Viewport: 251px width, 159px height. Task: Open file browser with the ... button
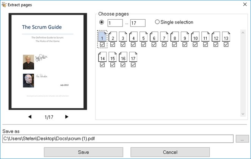point(242,139)
